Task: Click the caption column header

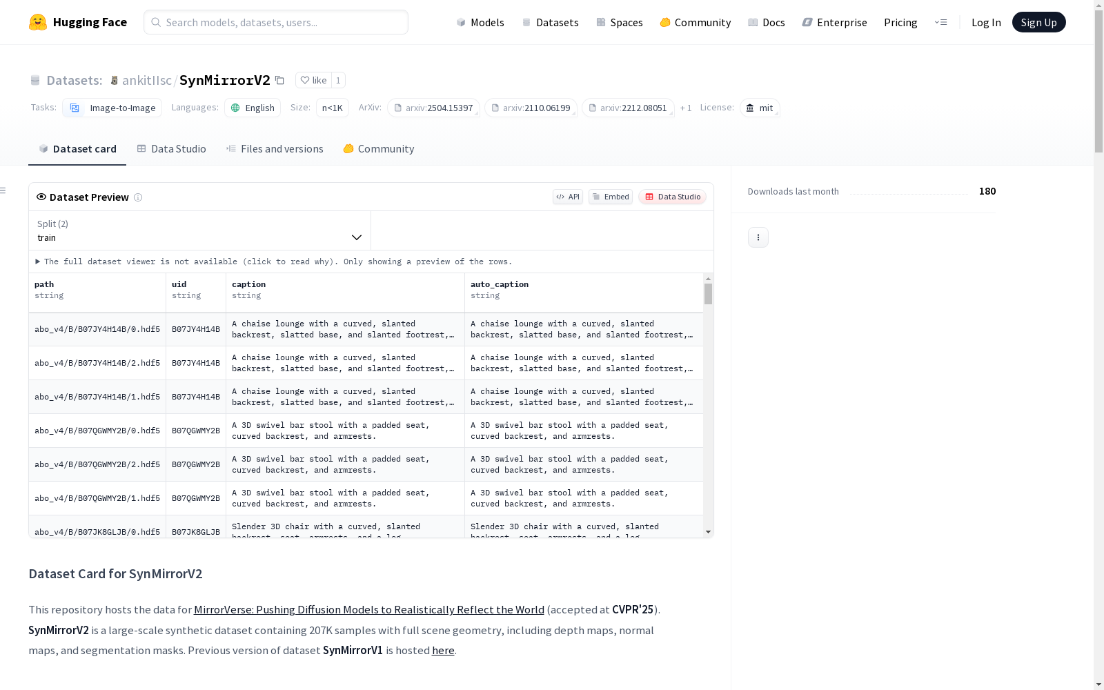Action: tap(345, 293)
